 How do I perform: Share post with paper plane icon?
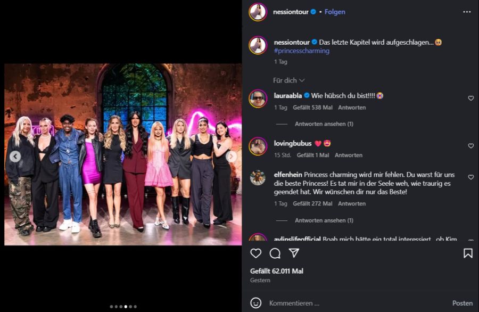(294, 253)
